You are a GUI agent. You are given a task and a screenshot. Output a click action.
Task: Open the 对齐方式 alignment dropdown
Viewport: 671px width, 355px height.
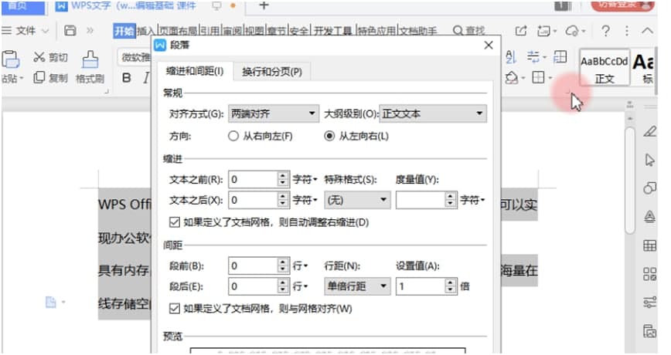pyautogui.click(x=274, y=113)
